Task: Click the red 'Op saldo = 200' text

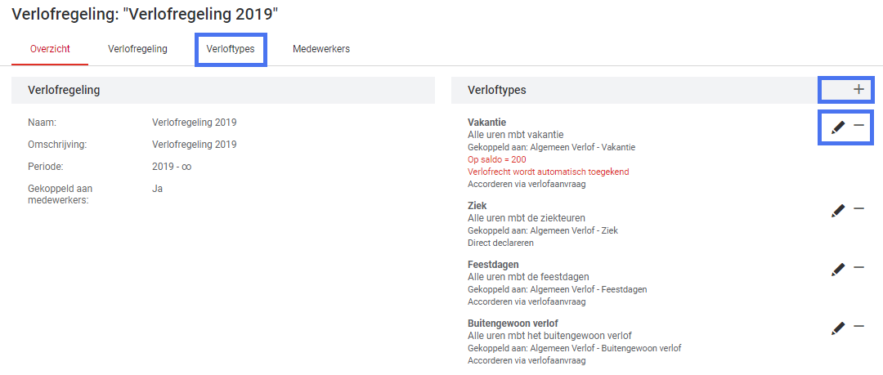Action: 497,159
